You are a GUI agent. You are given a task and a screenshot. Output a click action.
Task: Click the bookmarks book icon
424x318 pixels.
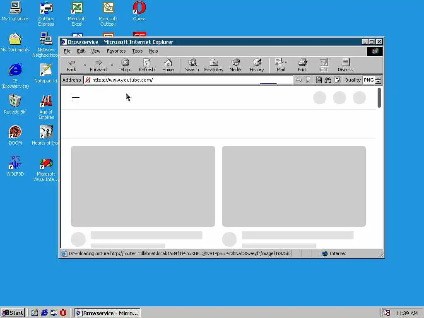click(319, 80)
